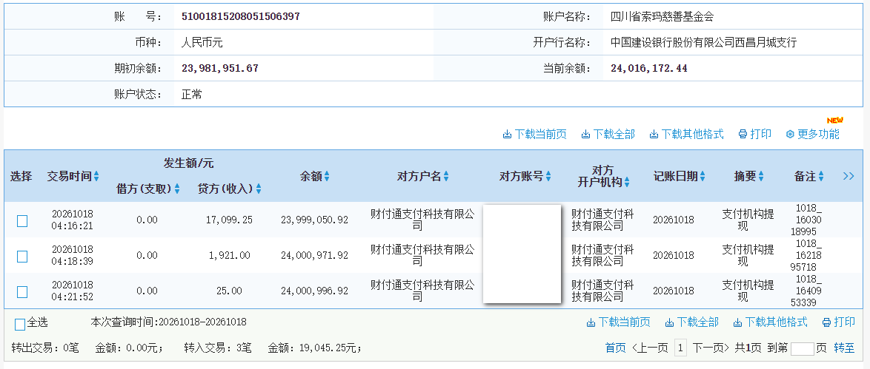Sort 贷方(收入) column arrows
This screenshot has width=870, height=369.
259,189
